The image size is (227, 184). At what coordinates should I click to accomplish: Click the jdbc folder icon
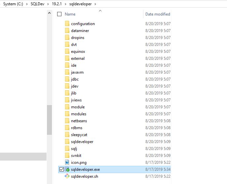point(67,79)
